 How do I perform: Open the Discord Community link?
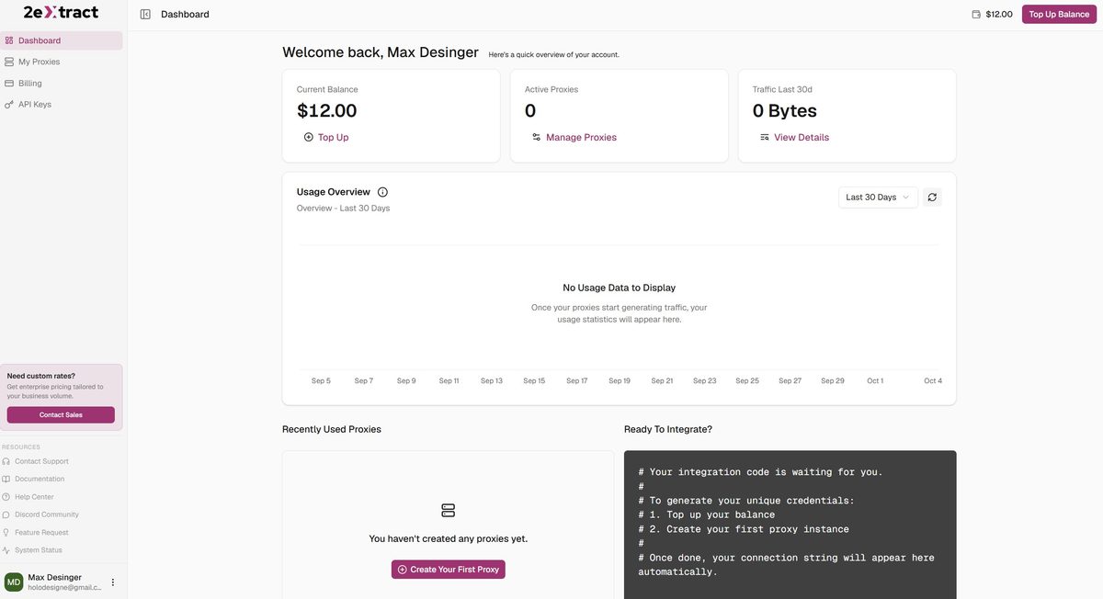tap(46, 514)
